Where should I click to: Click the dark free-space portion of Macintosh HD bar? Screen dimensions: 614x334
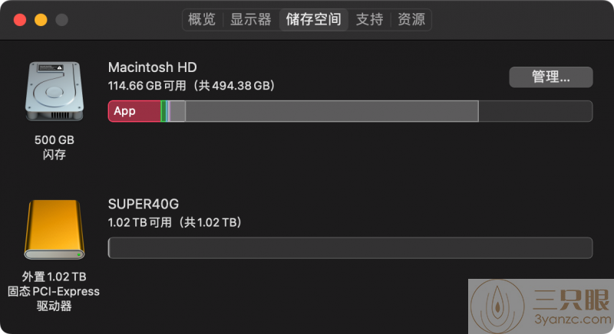click(535, 111)
